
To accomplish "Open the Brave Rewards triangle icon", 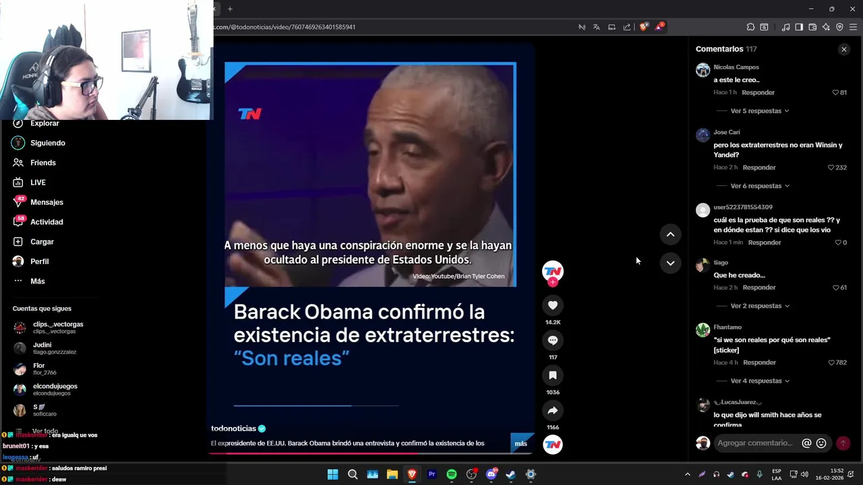I will pos(659,27).
